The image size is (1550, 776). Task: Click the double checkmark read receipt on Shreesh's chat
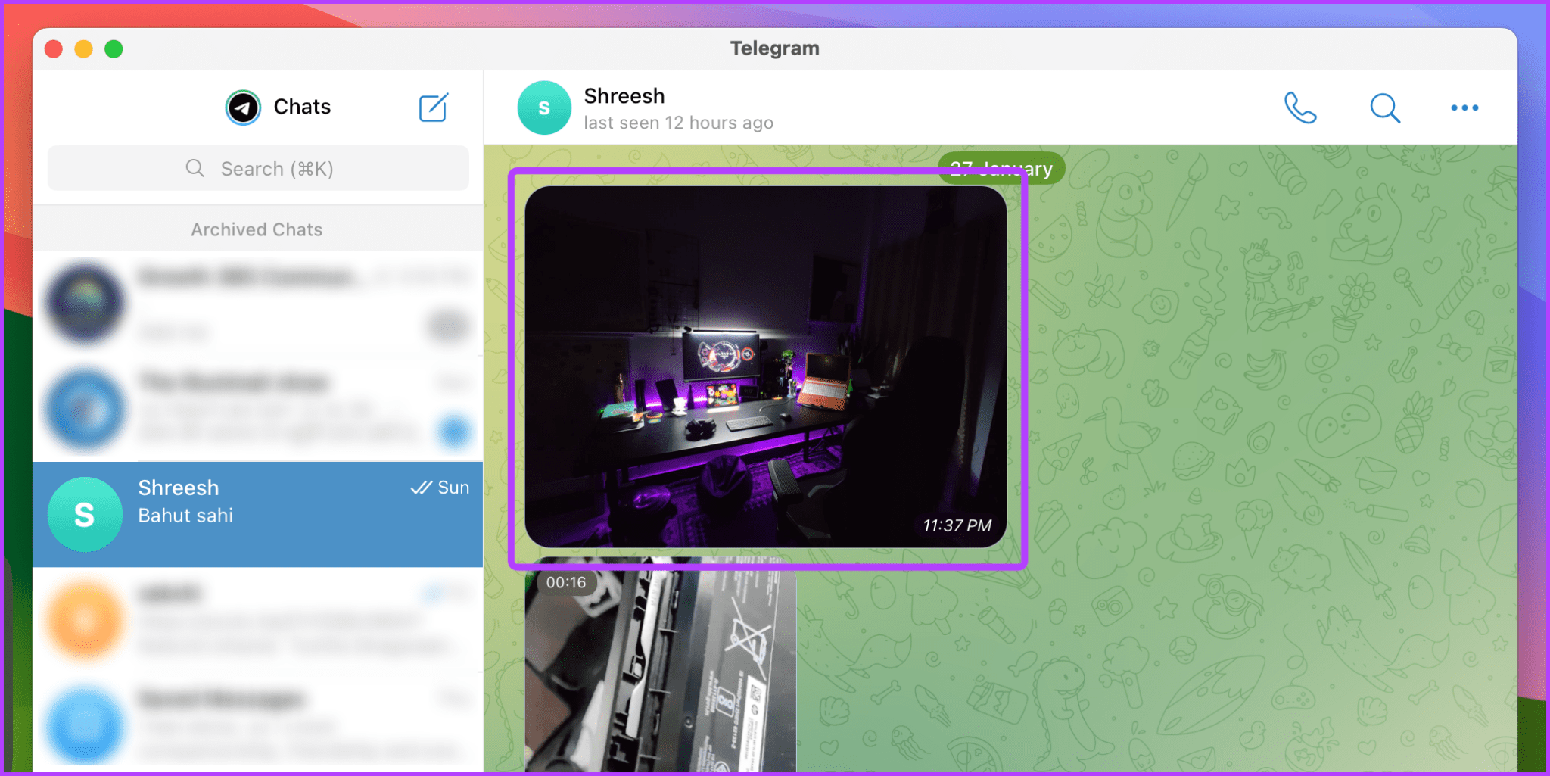pos(422,488)
